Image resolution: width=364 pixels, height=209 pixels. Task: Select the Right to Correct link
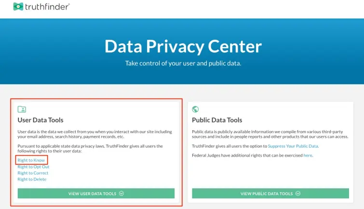tap(33, 173)
